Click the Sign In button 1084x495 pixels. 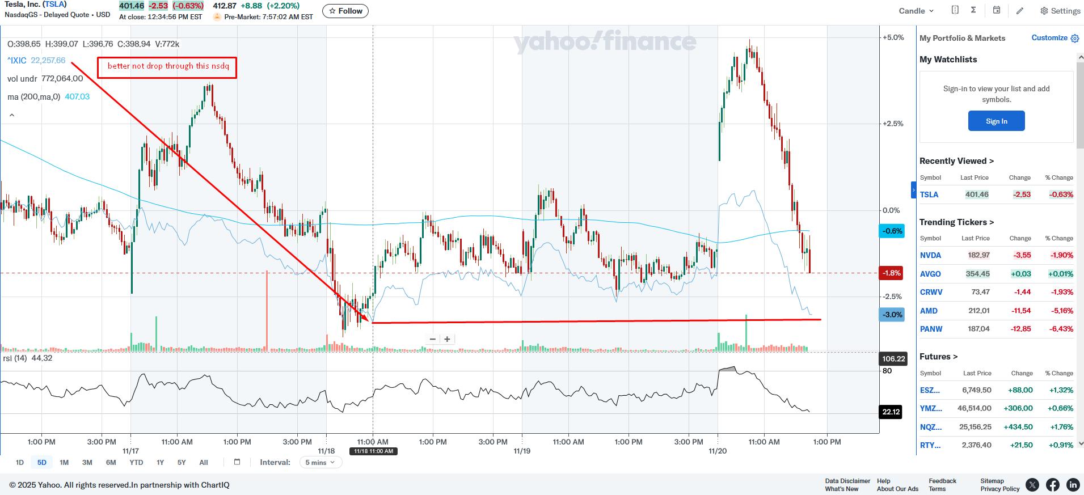point(997,121)
